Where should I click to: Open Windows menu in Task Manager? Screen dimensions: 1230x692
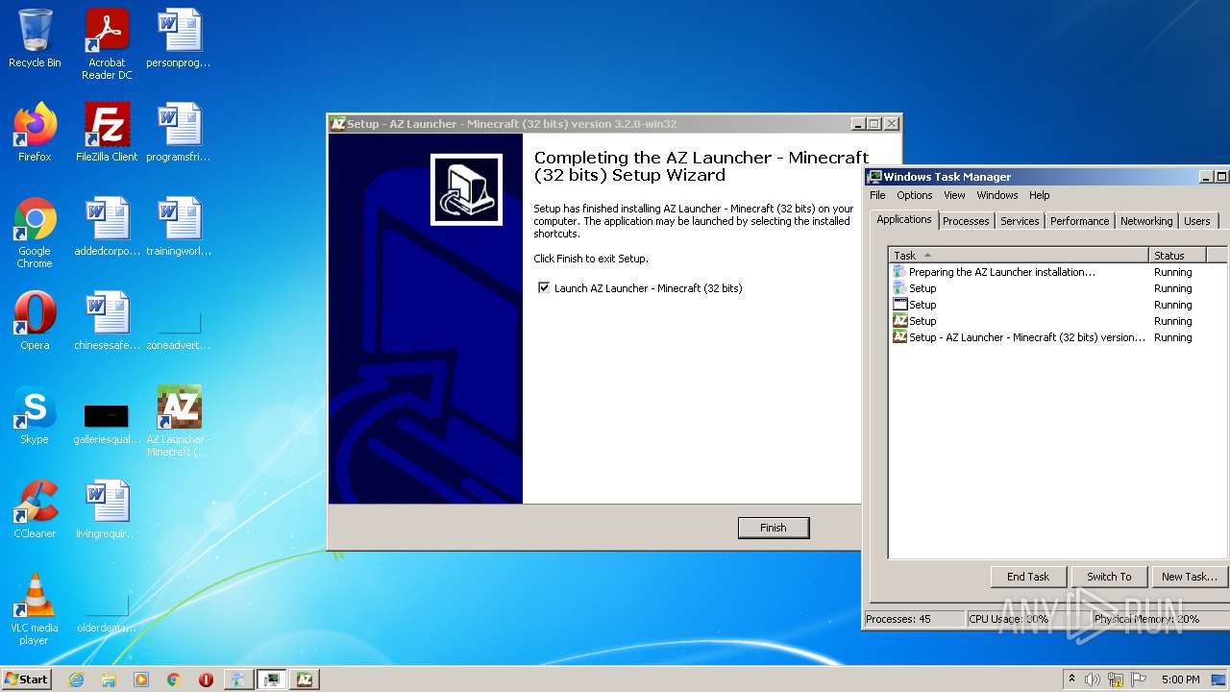click(997, 195)
